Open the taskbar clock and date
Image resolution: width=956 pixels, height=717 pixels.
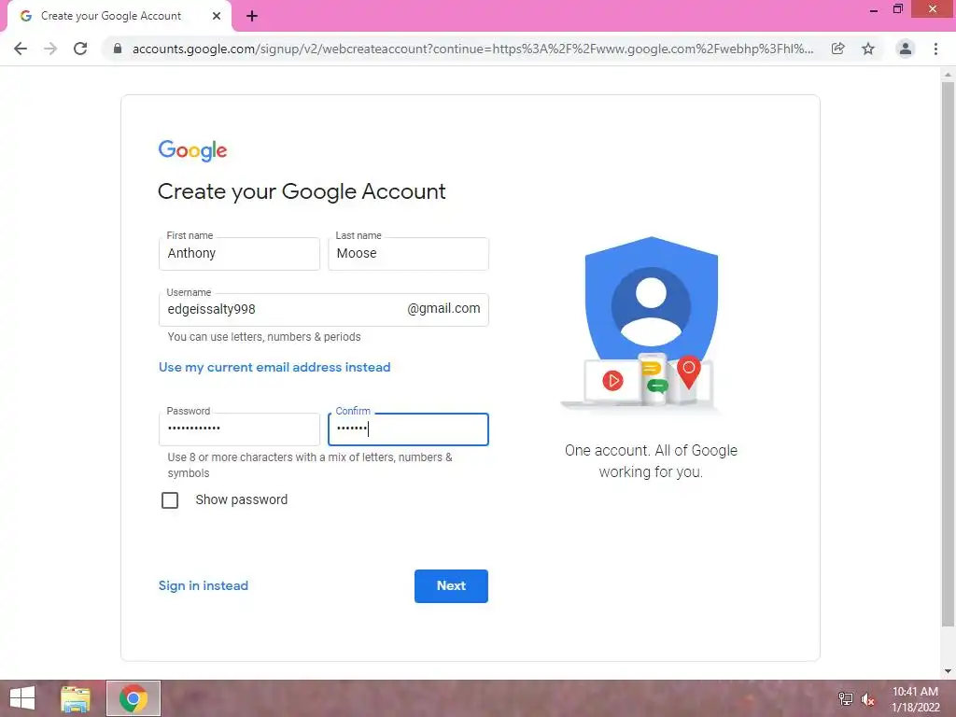pos(915,698)
